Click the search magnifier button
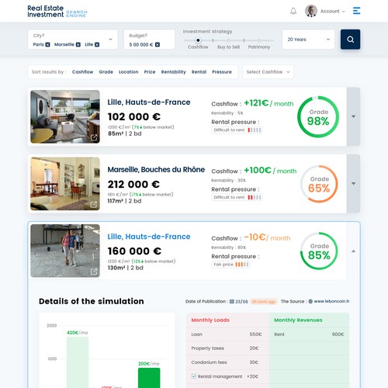Viewport: 388px width, 388px height. [350, 40]
